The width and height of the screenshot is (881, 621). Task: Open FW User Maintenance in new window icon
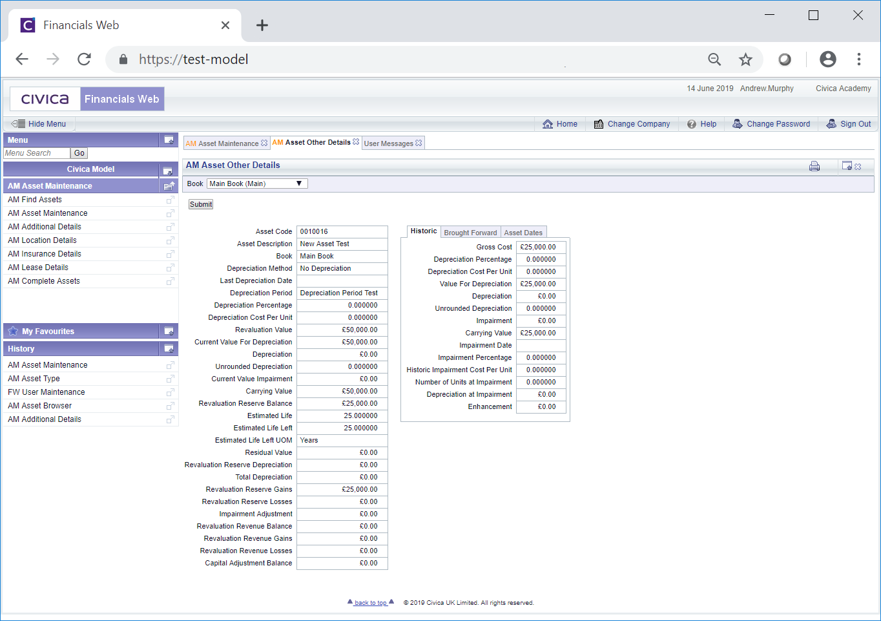click(x=171, y=392)
